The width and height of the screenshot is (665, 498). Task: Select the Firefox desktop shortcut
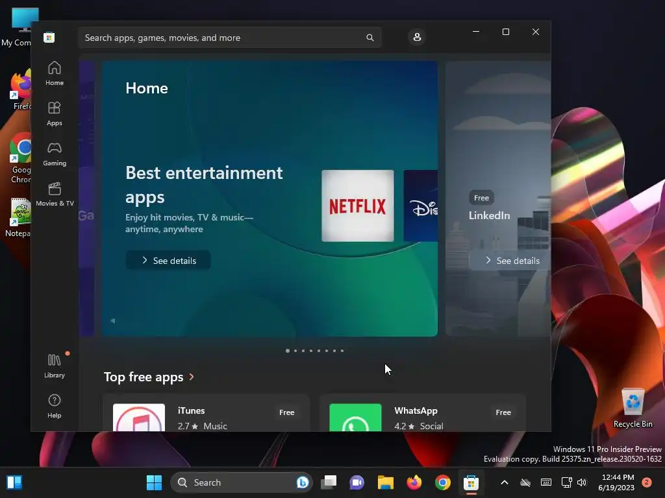[21, 89]
